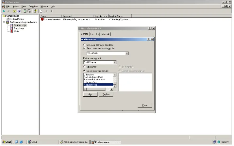This screenshot has height=146, width=234.
Task: Select Use local computer counters radio
Action: point(84,45)
